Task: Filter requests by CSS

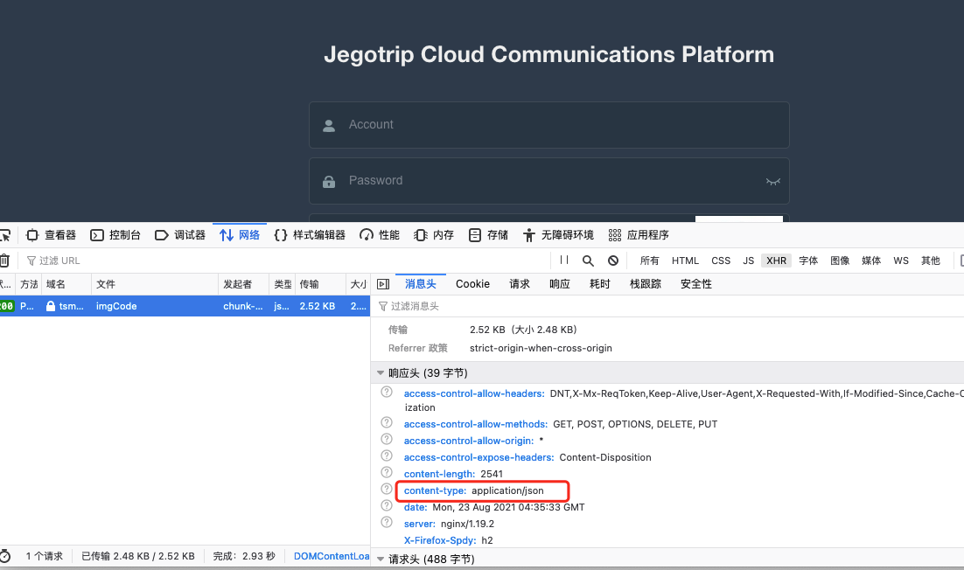Action: [721, 261]
